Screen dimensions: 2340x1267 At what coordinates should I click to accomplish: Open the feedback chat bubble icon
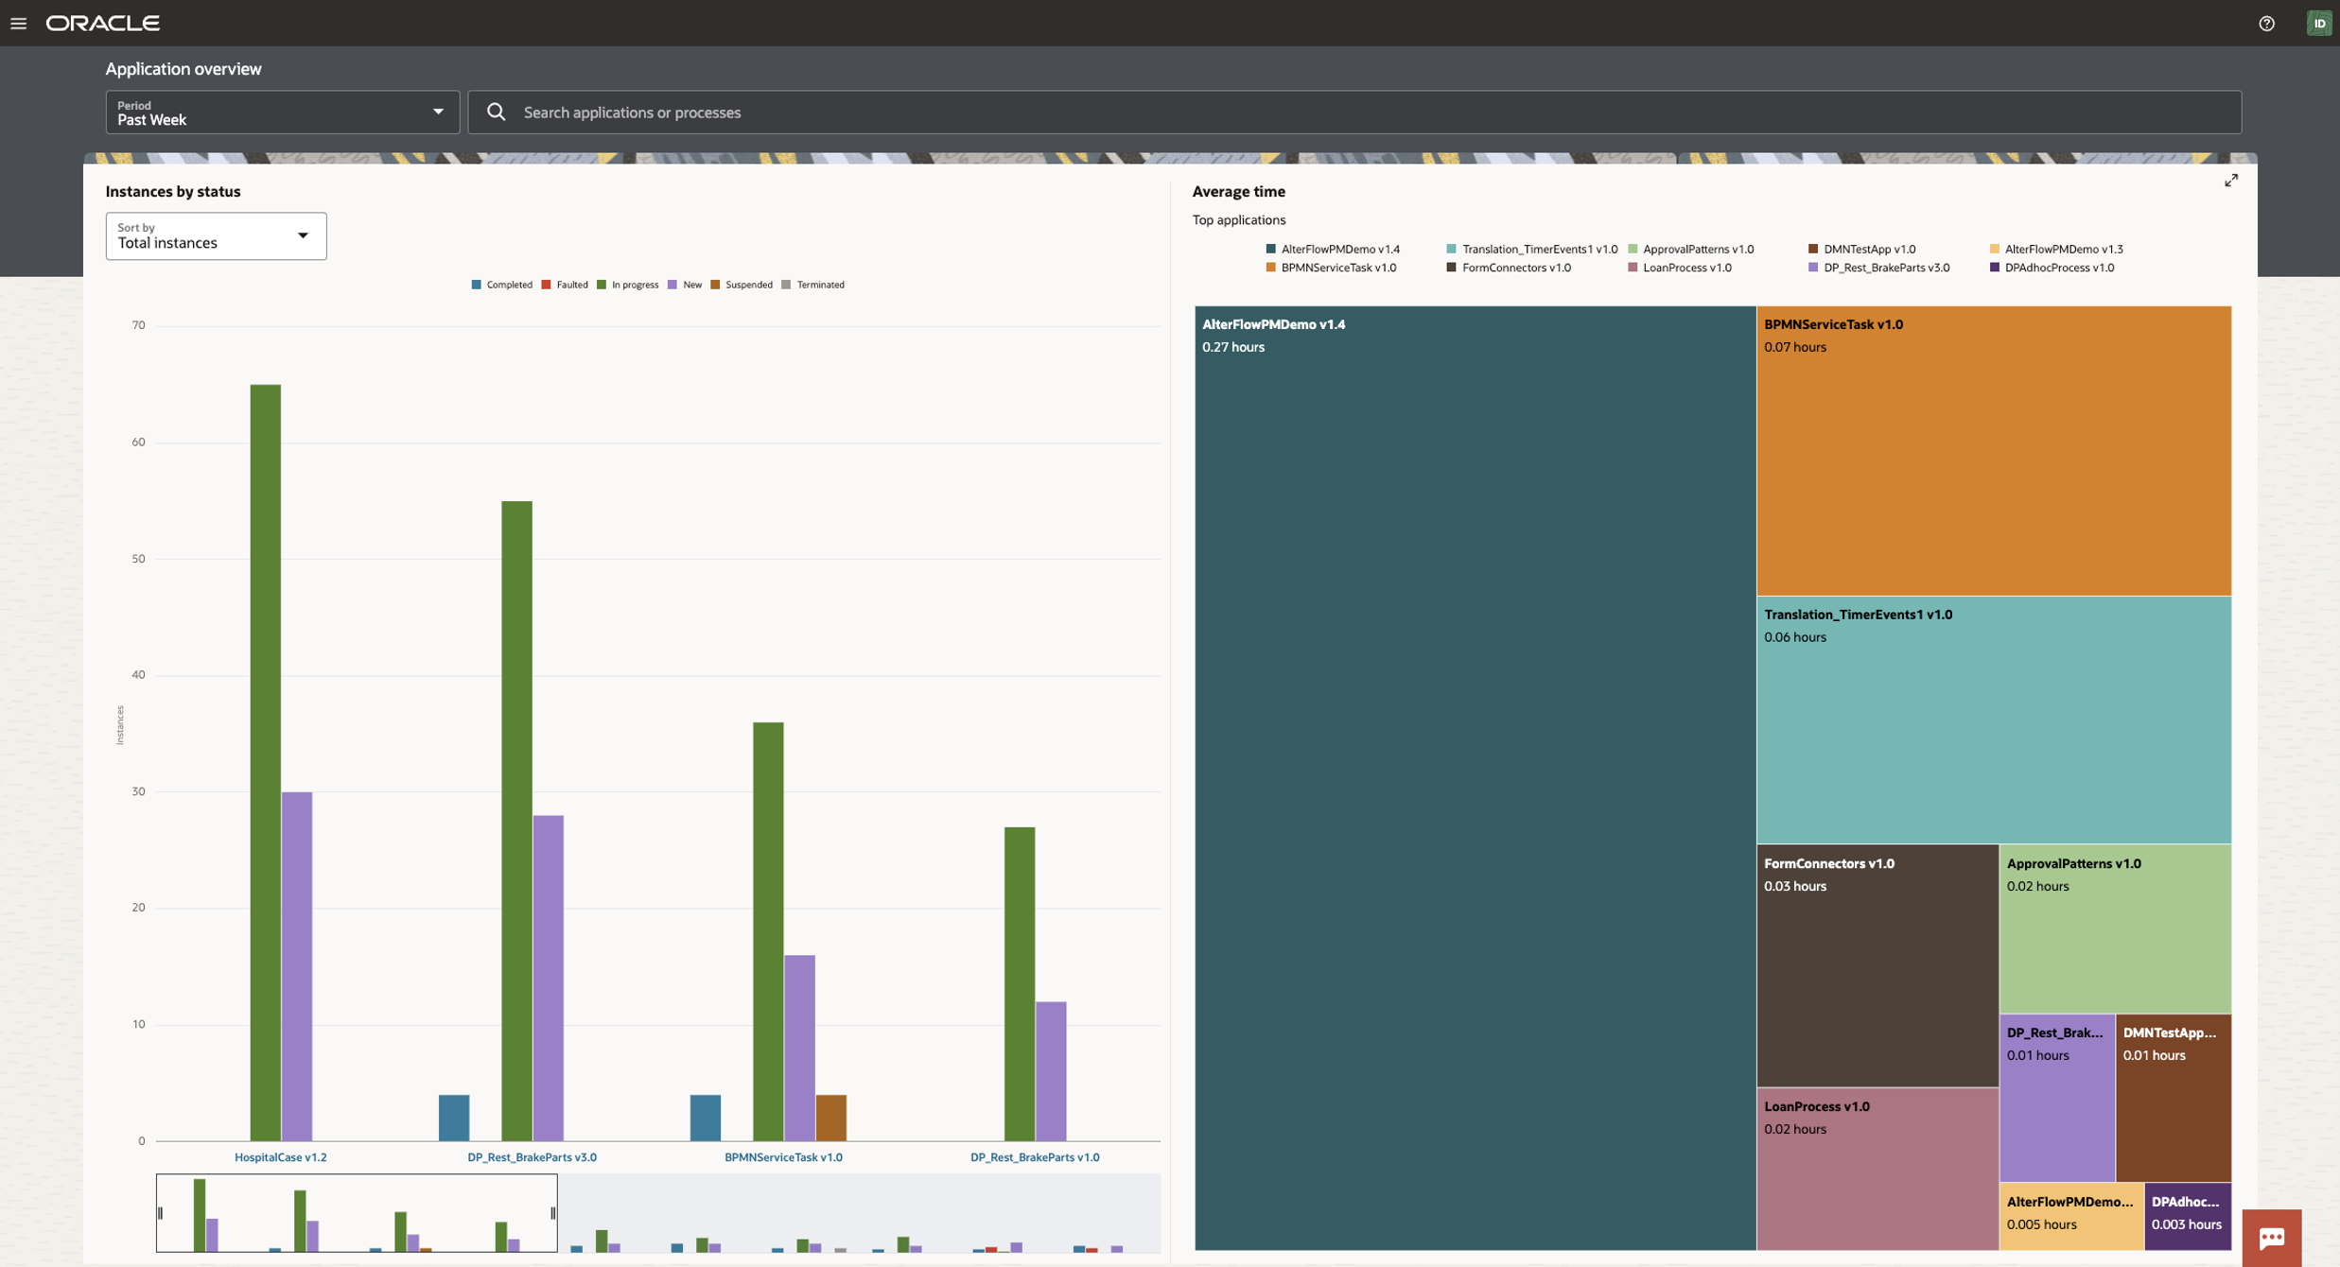tap(2273, 1237)
